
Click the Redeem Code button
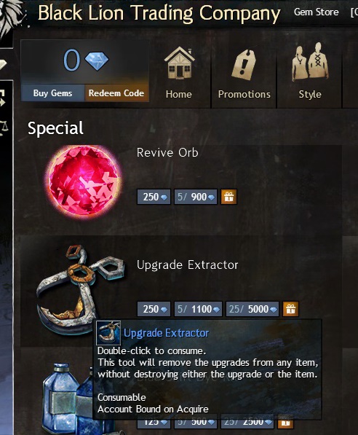pos(116,93)
